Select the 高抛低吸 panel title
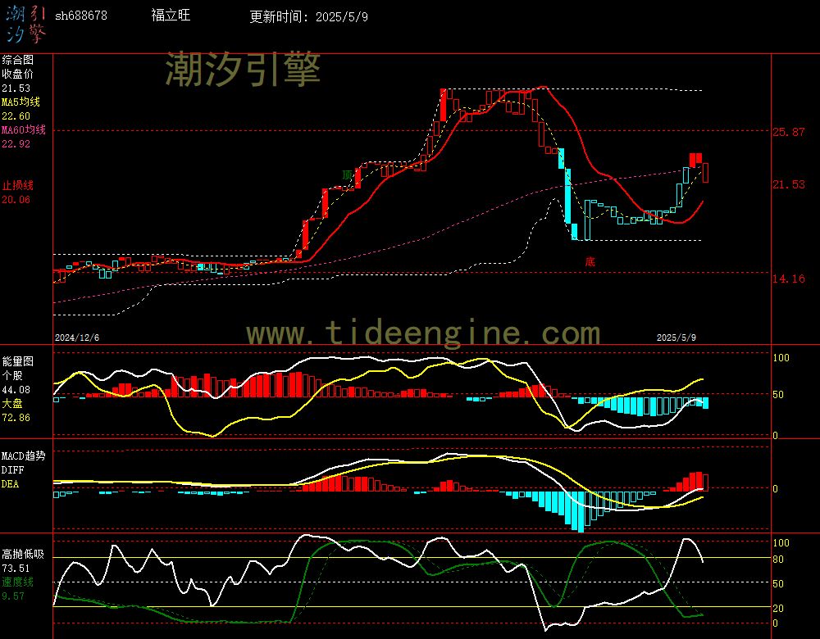 22,554
